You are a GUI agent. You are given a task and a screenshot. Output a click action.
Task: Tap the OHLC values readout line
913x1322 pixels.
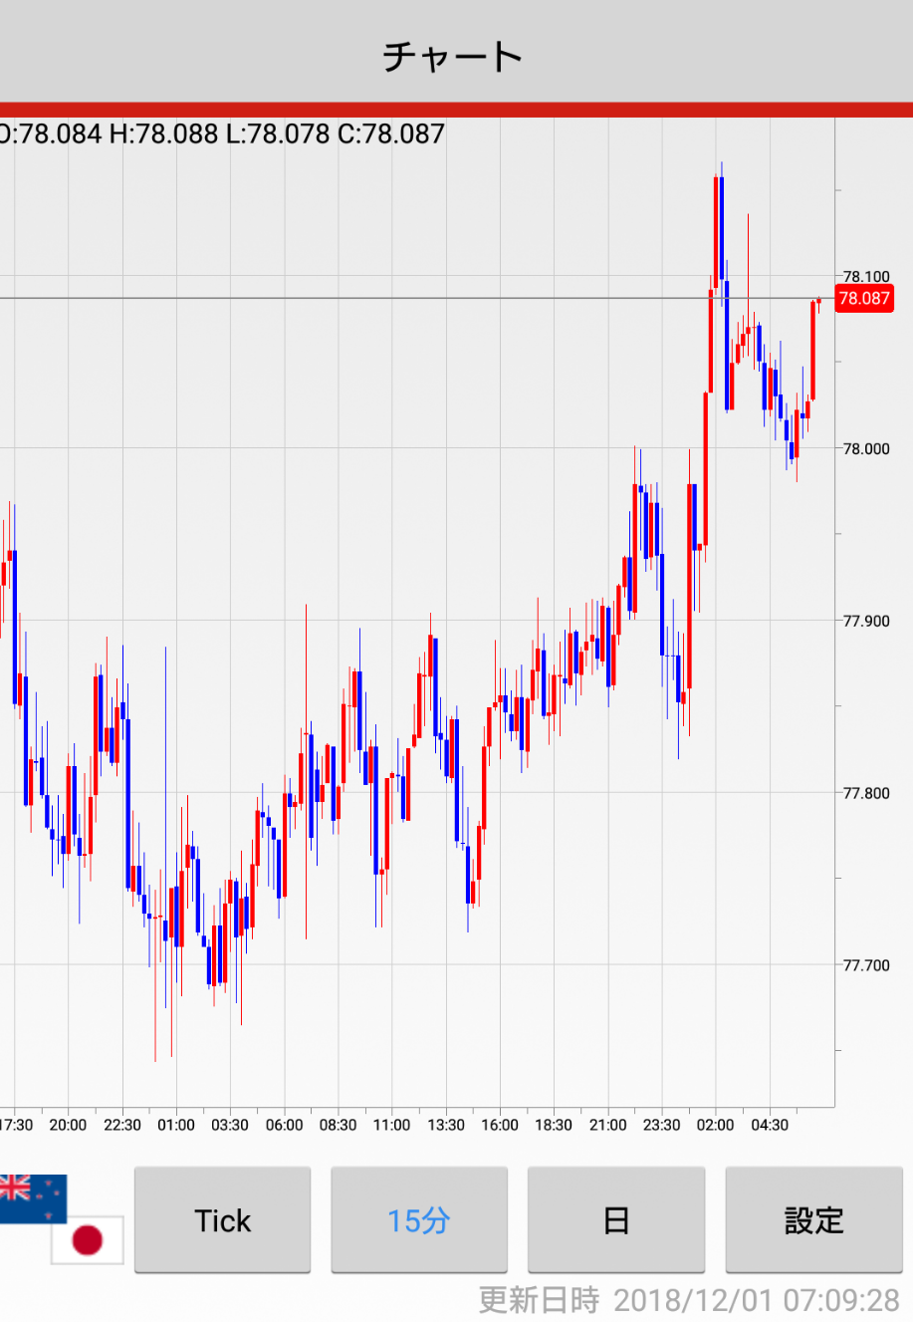222,133
